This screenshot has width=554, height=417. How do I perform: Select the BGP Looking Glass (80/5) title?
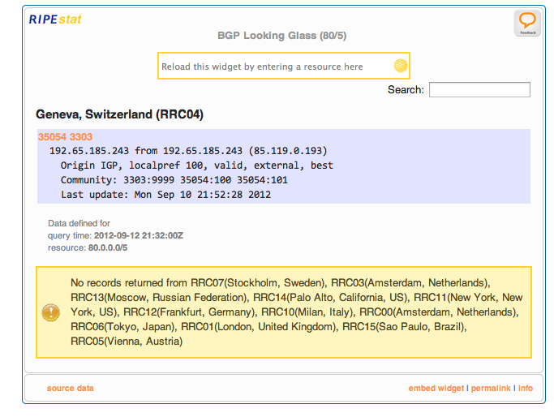pos(281,36)
